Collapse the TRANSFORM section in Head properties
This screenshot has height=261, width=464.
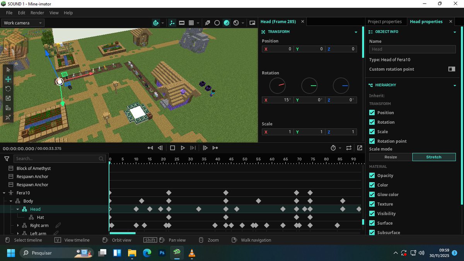click(356, 31)
